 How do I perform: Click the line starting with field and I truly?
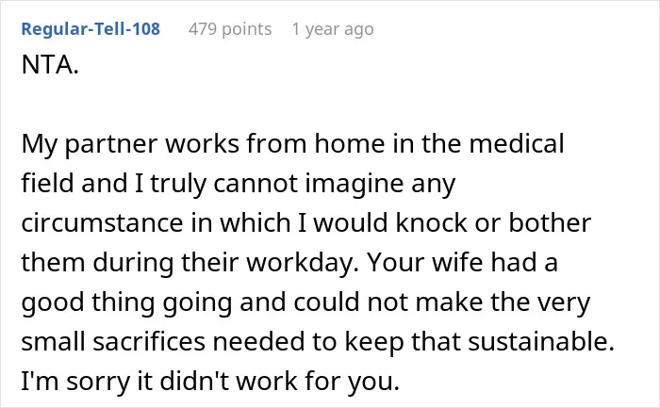[x=239, y=184]
